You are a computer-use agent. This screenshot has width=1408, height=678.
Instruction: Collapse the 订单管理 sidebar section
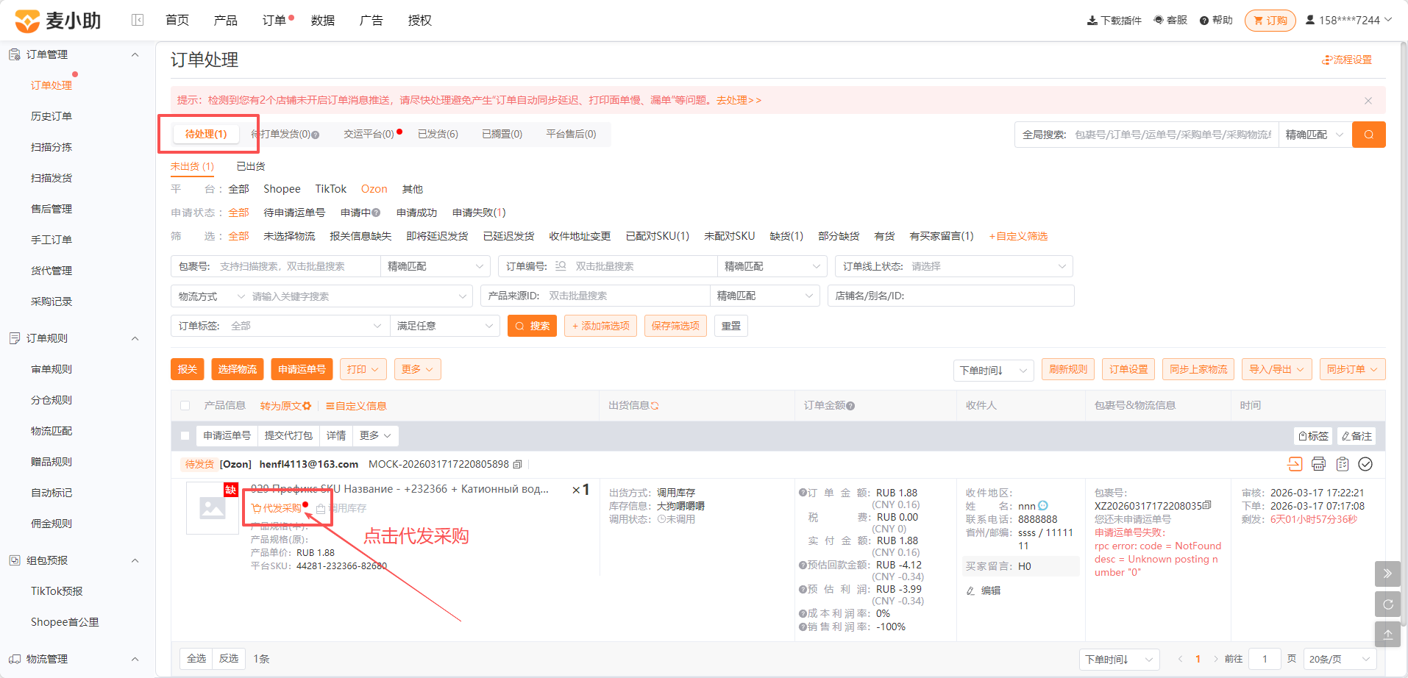point(135,54)
